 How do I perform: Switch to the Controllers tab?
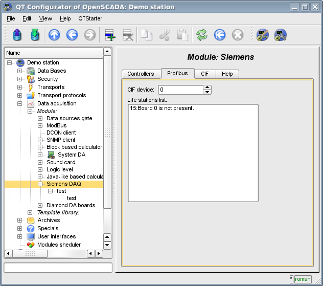point(141,74)
